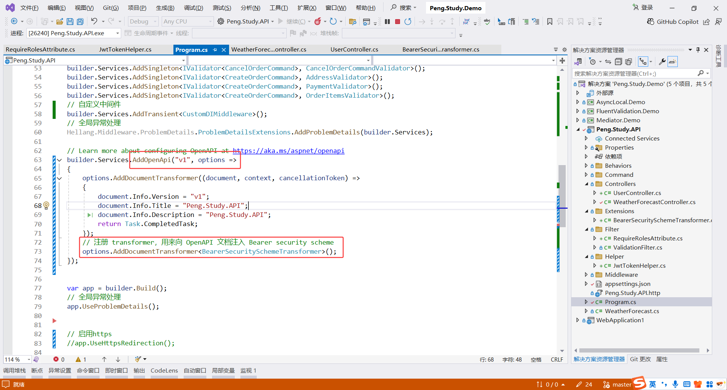Toggle a bookmark on current line

tap(550, 22)
